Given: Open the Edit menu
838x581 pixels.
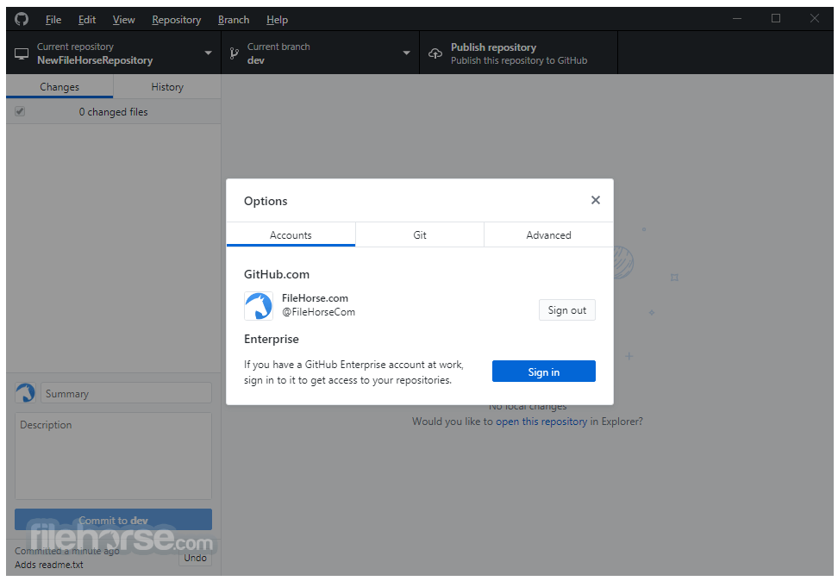Looking at the screenshot, I should tap(86, 20).
